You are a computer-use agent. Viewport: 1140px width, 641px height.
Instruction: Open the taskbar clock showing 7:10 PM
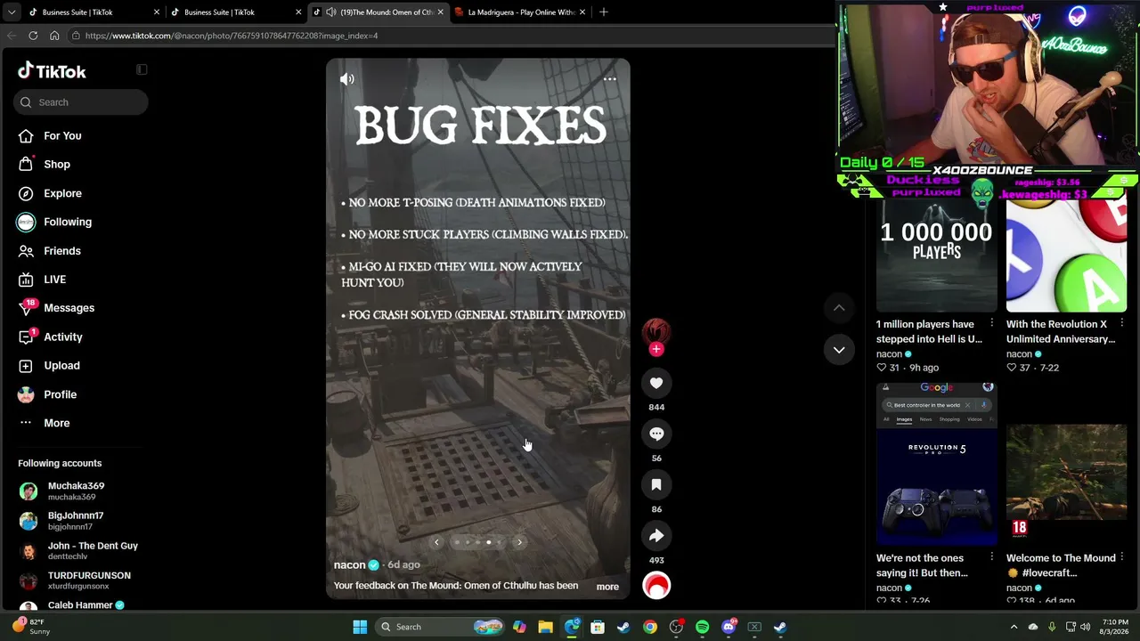pos(1116,627)
